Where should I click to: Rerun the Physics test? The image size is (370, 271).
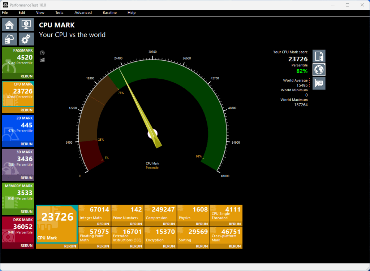(193, 224)
